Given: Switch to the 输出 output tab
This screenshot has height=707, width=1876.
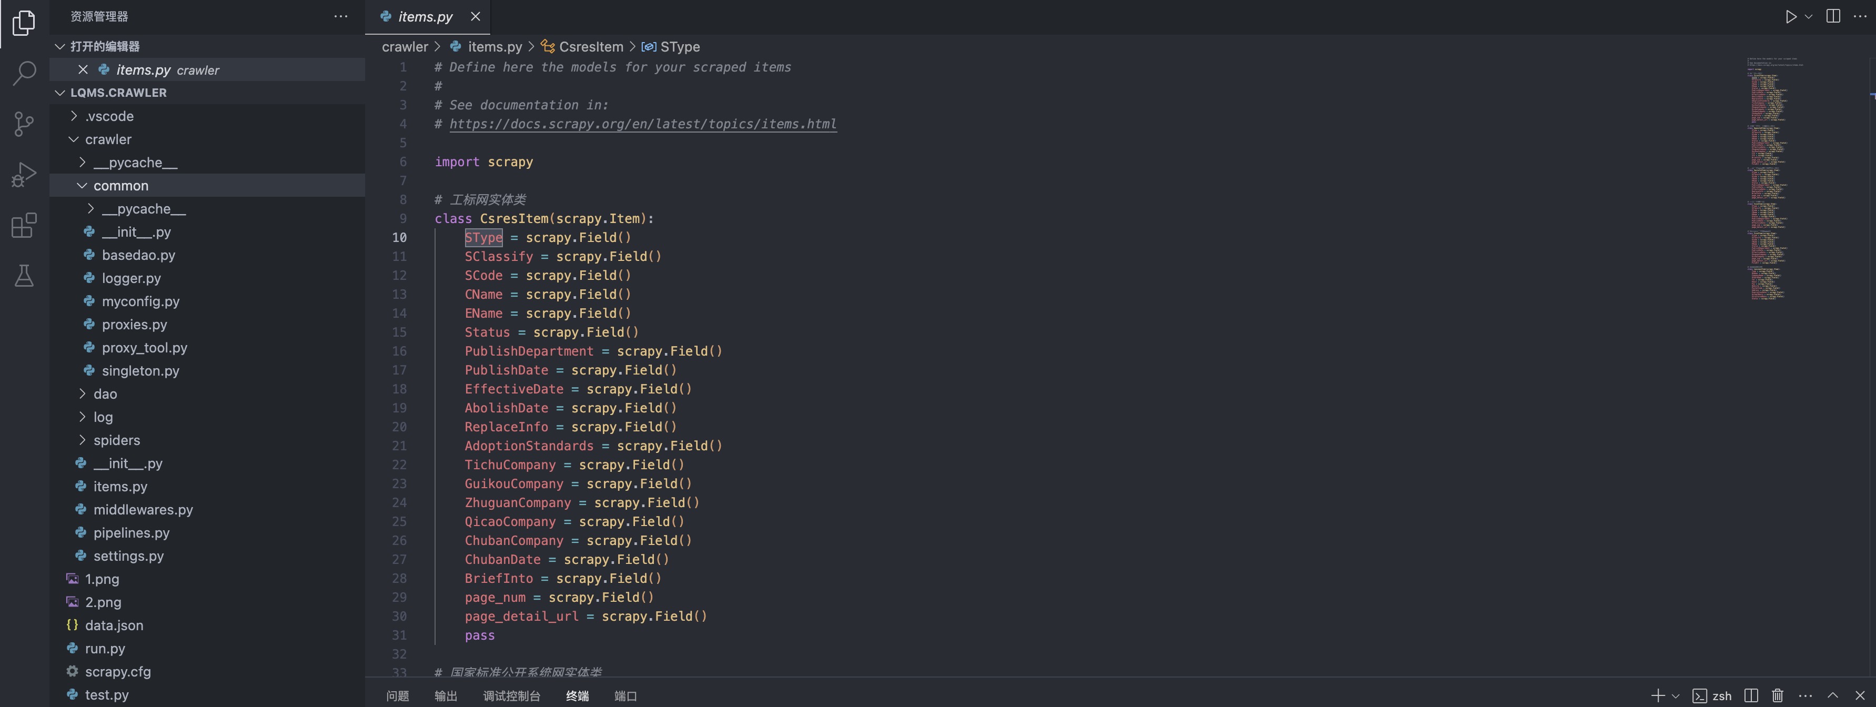Looking at the screenshot, I should pyautogui.click(x=446, y=696).
